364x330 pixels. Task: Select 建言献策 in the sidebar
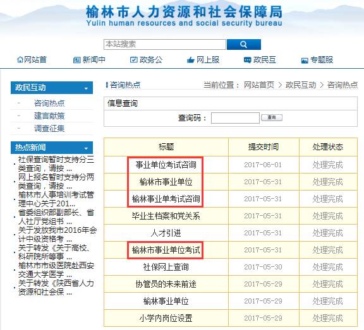click(49, 116)
